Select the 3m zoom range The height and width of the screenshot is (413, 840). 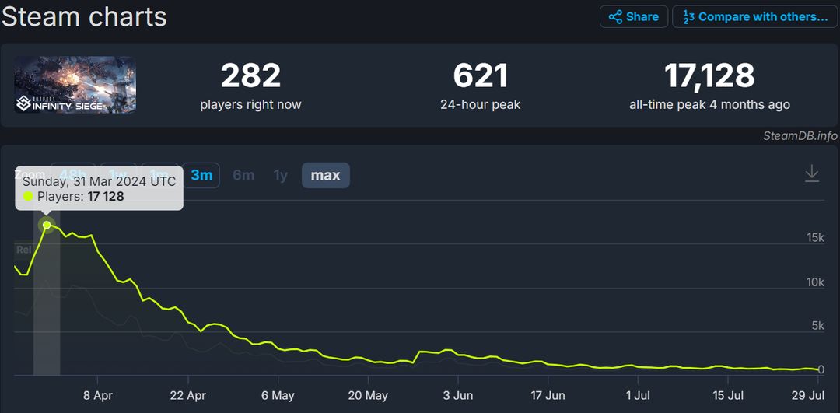click(x=201, y=175)
